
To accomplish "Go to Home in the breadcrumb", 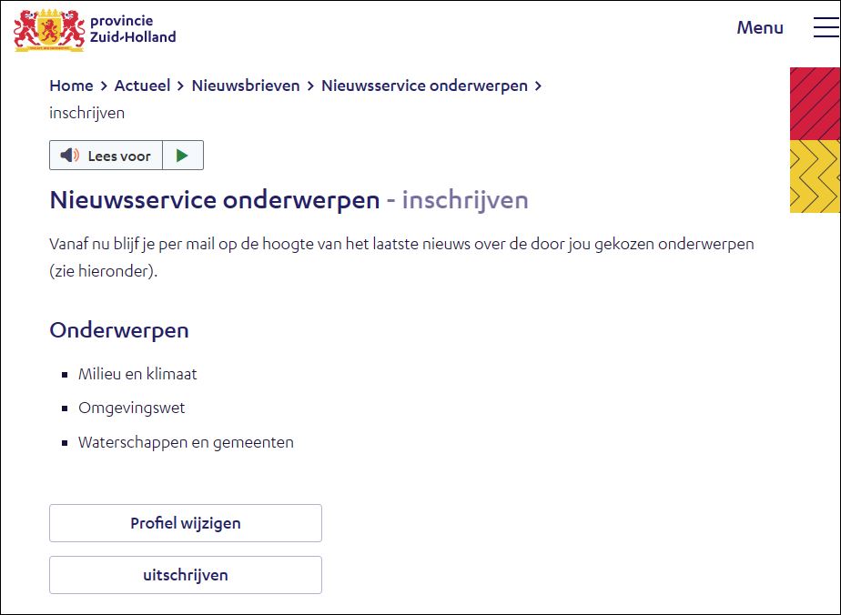I will pyautogui.click(x=71, y=86).
